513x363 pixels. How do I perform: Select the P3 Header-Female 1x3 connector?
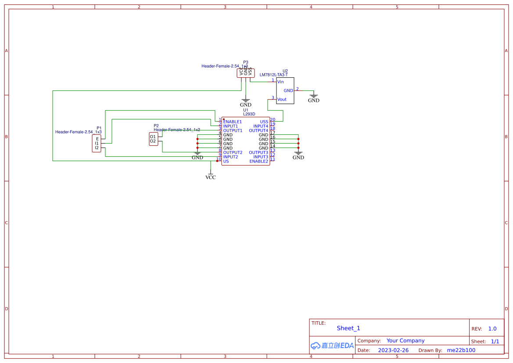tap(246, 73)
